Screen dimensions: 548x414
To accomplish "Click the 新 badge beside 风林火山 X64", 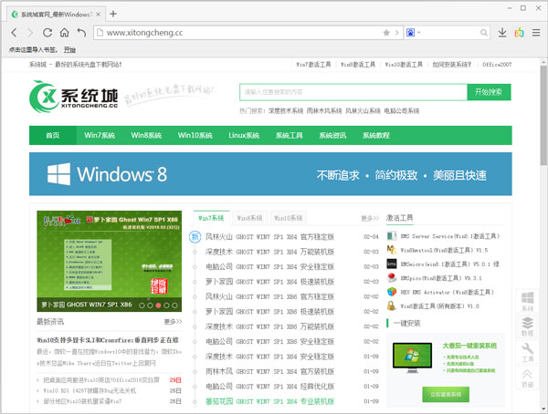I will (195, 237).
